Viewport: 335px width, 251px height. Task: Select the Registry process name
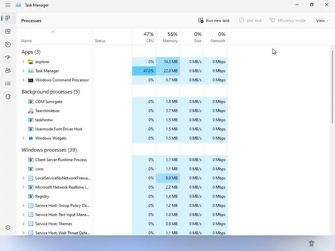(x=42, y=196)
